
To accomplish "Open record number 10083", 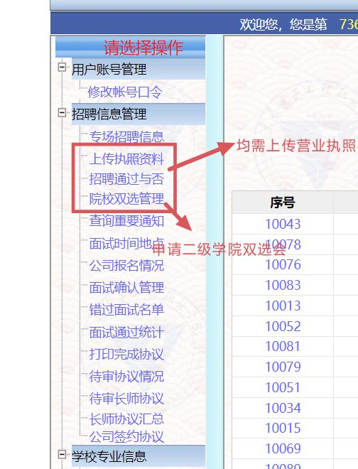I will 283,285.
